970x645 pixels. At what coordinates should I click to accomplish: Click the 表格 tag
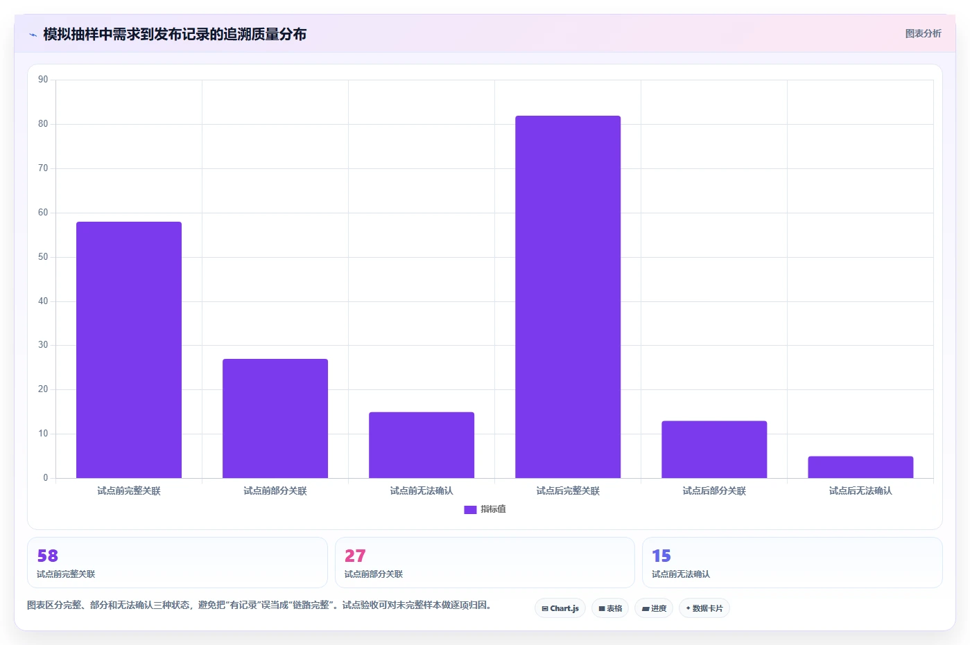pos(610,608)
